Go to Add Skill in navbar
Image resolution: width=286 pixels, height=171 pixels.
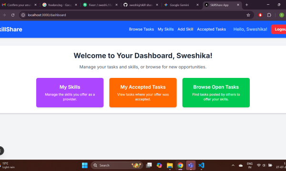pyautogui.click(x=185, y=29)
